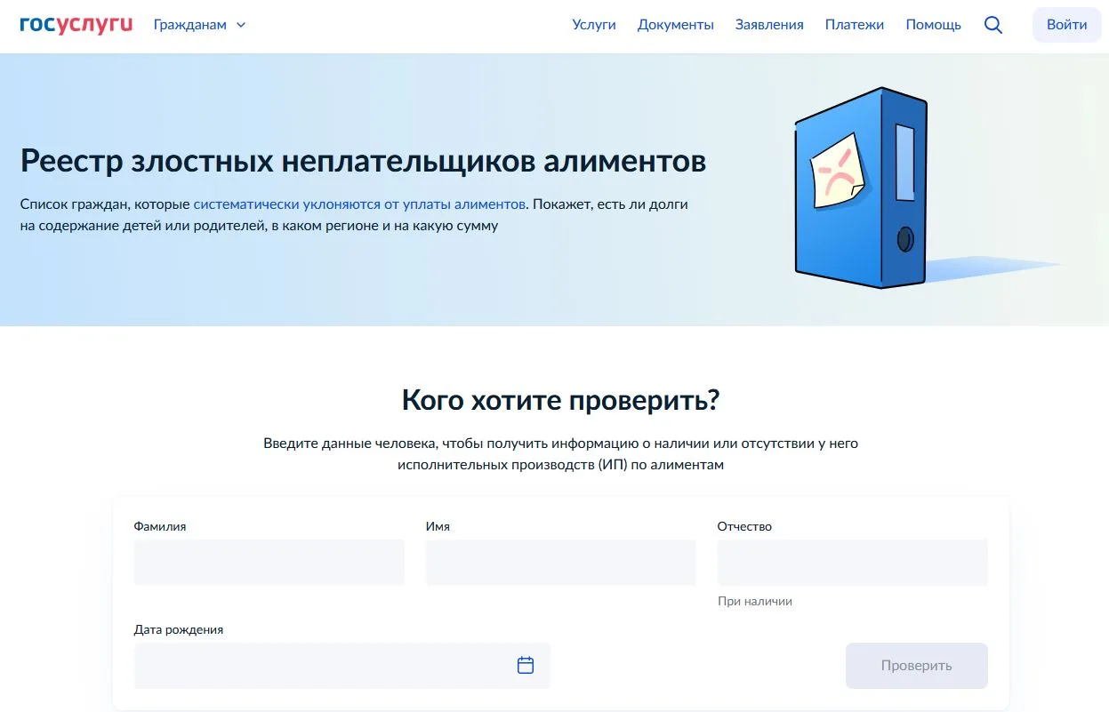This screenshot has height=712, width=1109.
Task: Open the Услуги menu item
Action: pos(594,25)
